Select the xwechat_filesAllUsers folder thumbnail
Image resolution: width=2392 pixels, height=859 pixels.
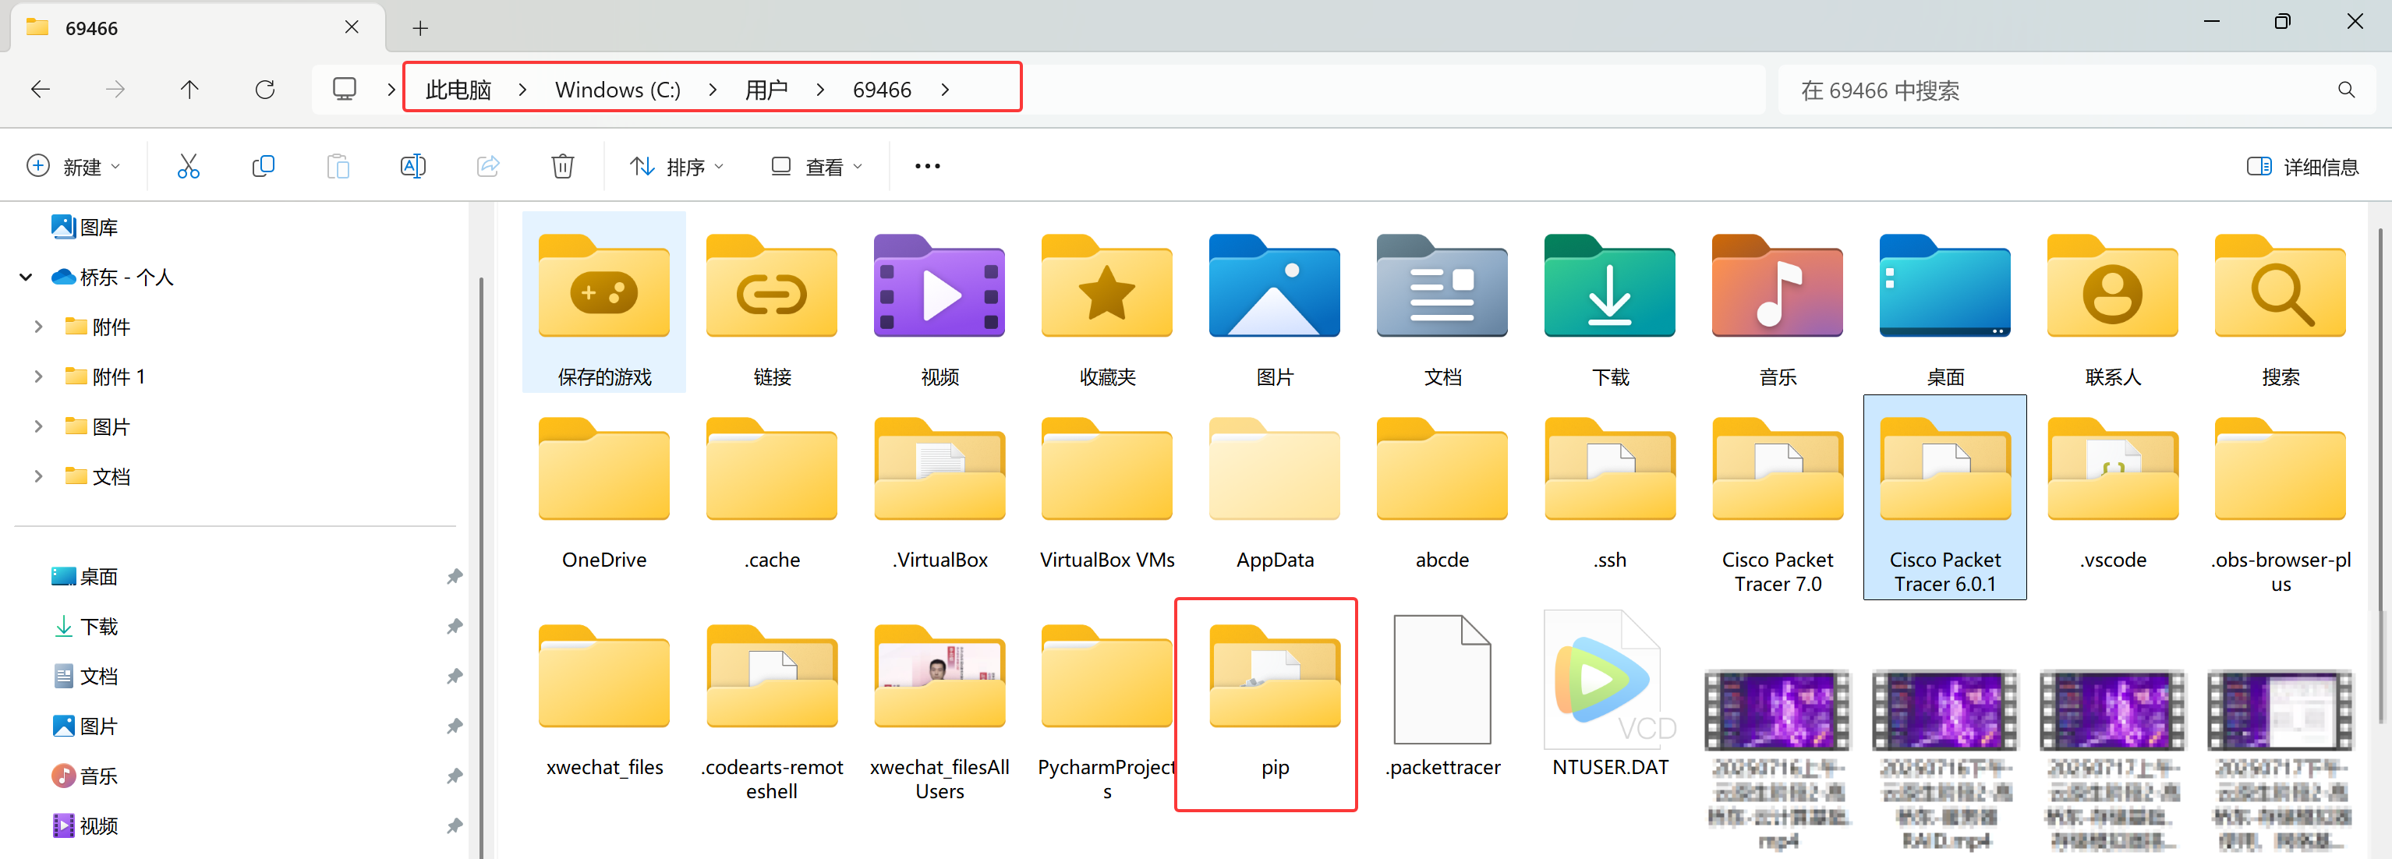[939, 677]
